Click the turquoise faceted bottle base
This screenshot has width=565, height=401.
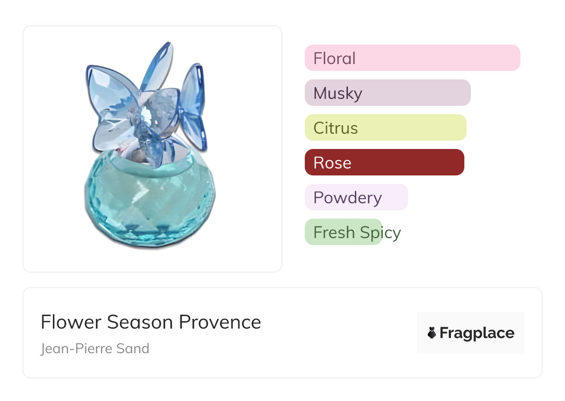click(x=149, y=200)
